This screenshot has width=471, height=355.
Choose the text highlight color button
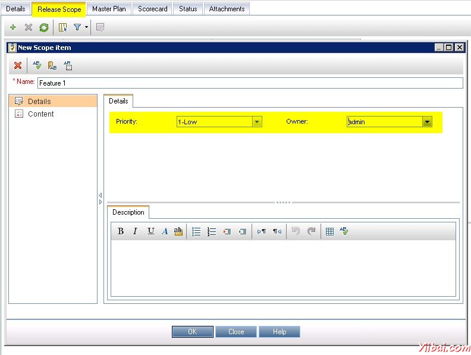(178, 231)
